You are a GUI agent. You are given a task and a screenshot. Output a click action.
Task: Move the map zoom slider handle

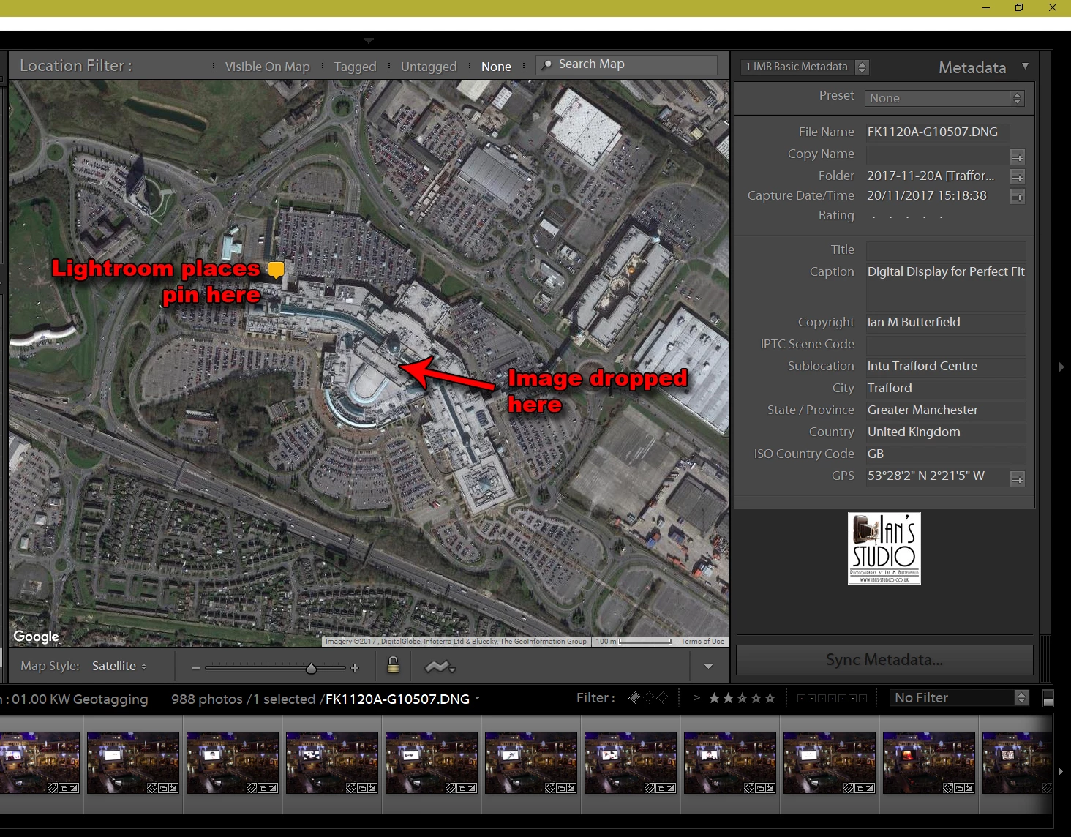pos(311,668)
